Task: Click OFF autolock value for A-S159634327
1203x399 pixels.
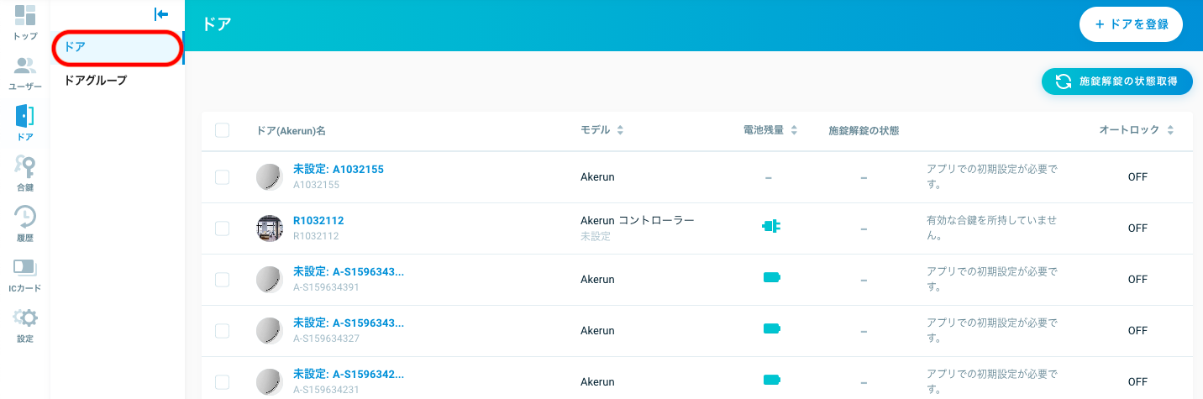Action: click(1137, 331)
